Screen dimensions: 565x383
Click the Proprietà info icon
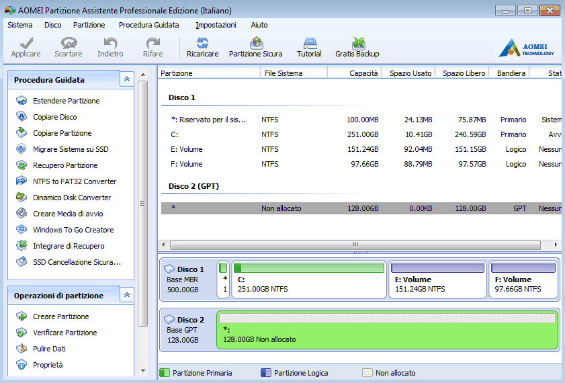pos(21,365)
